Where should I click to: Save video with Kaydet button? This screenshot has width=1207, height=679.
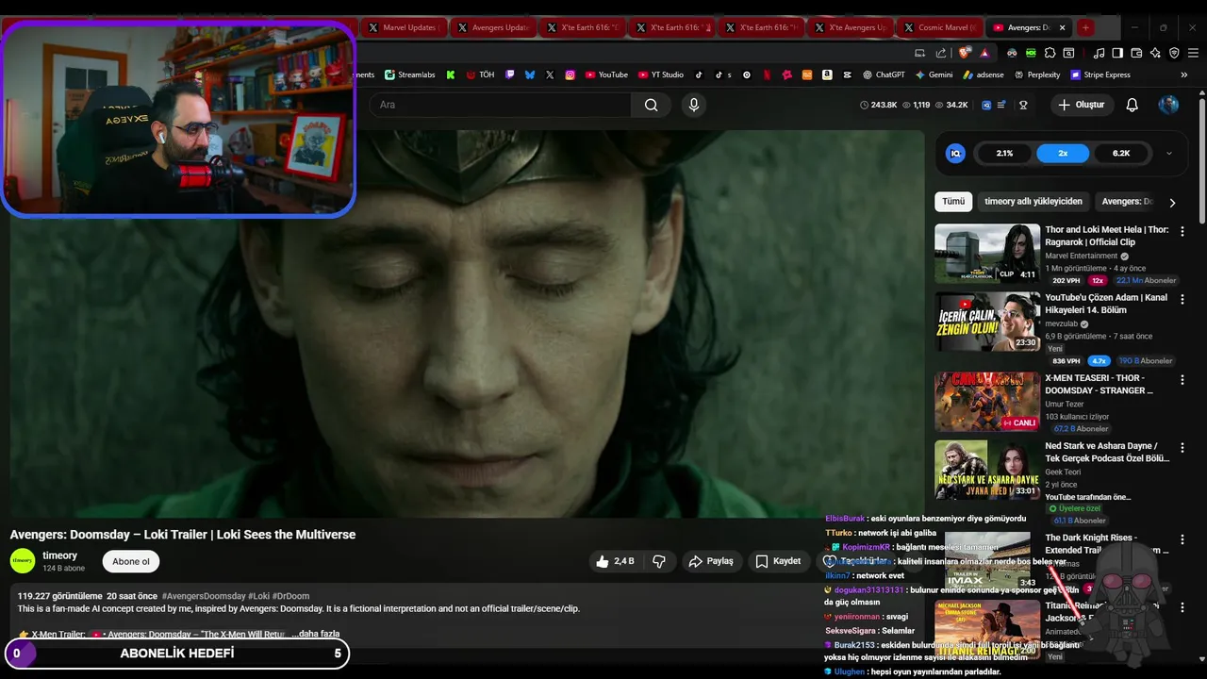(x=777, y=561)
